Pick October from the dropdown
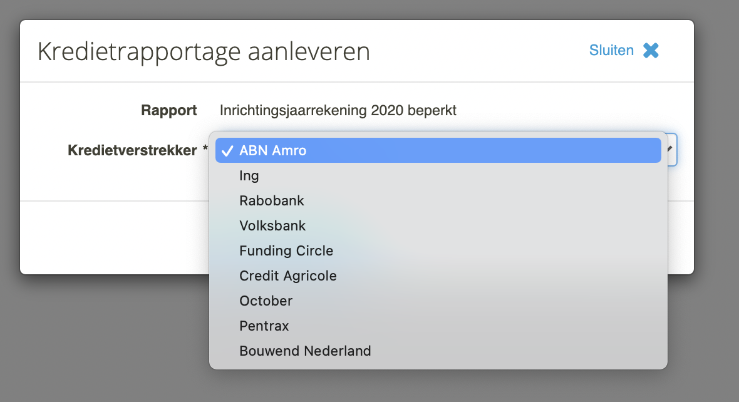739x402 pixels. pos(438,300)
